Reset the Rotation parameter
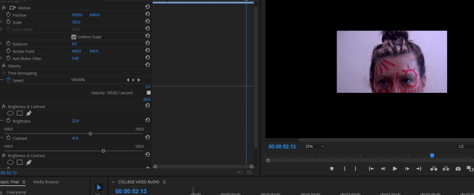Viewport: 474px width, 195px height. coord(147,44)
